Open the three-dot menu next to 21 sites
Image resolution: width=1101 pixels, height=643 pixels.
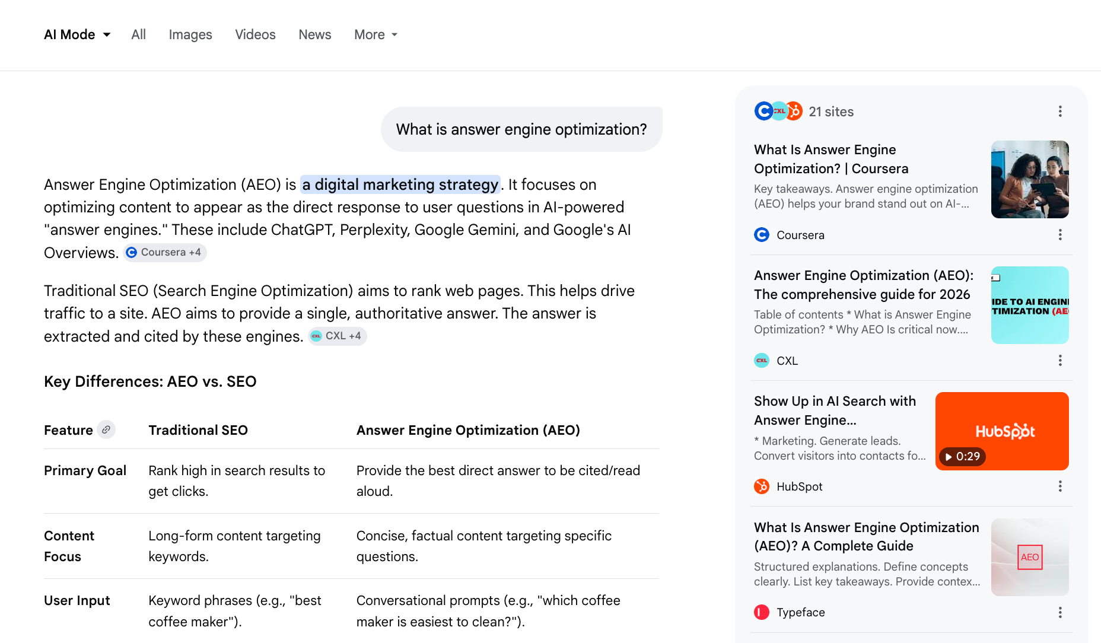(1060, 111)
